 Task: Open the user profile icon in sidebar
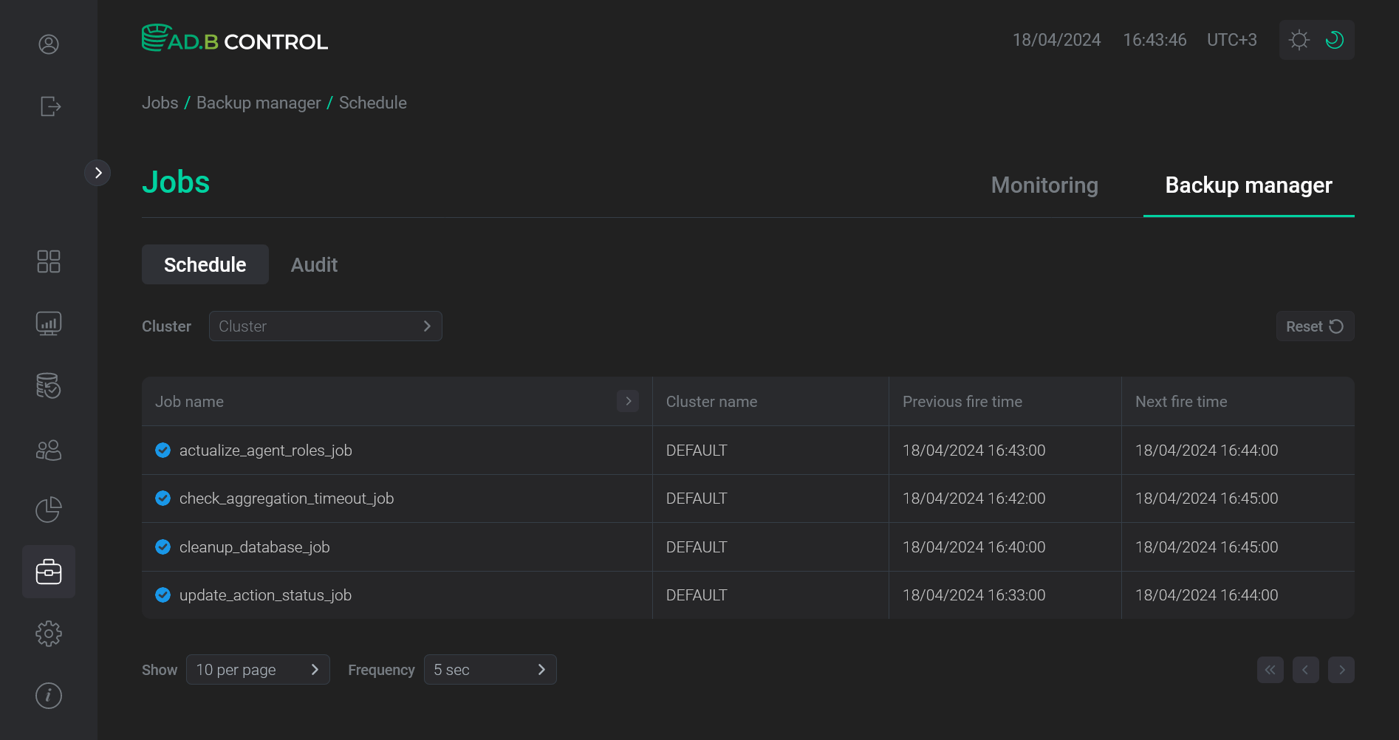click(48, 44)
